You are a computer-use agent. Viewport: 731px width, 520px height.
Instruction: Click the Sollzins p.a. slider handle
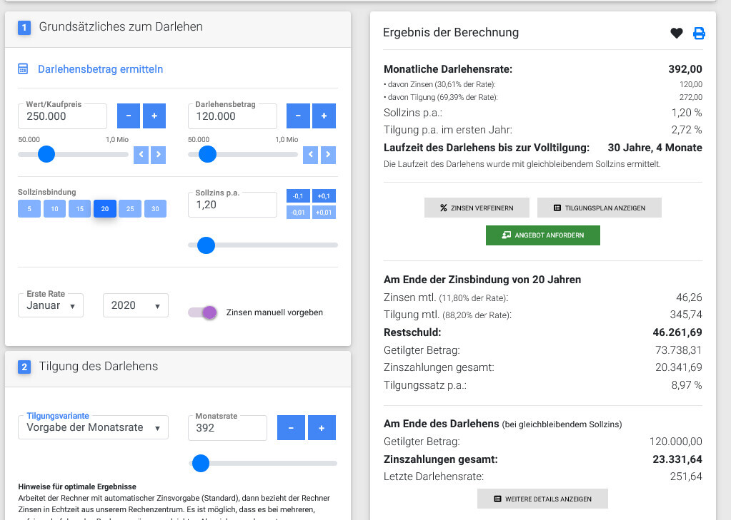pos(206,245)
